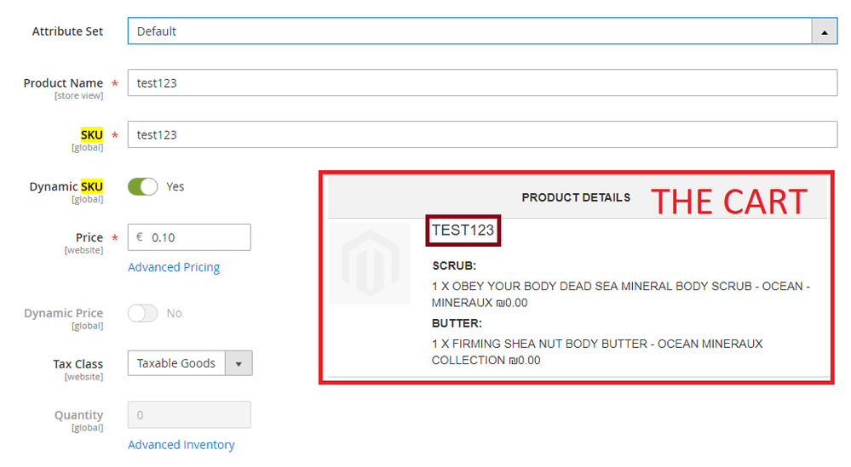Open the Attribute Set Default field

469,31
